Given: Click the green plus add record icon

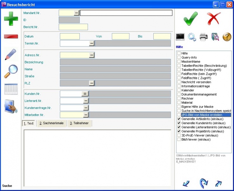Looking at the screenshot, I should 11,19.
